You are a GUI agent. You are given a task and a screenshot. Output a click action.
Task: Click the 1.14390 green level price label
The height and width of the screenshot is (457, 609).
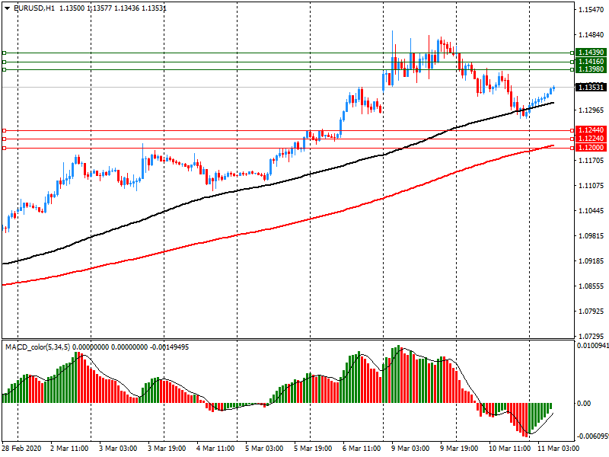pos(591,53)
